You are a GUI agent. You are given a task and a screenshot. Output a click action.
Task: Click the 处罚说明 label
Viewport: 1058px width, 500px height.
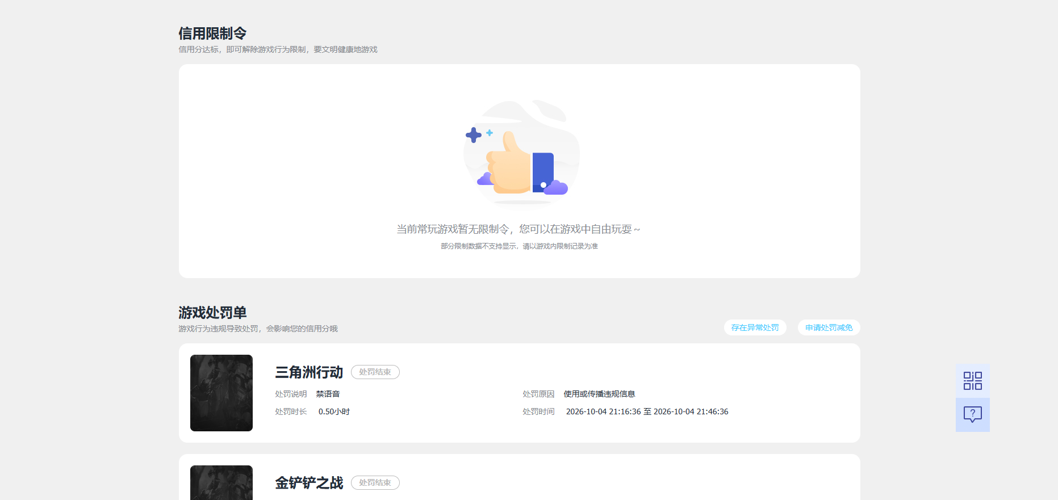click(291, 394)
